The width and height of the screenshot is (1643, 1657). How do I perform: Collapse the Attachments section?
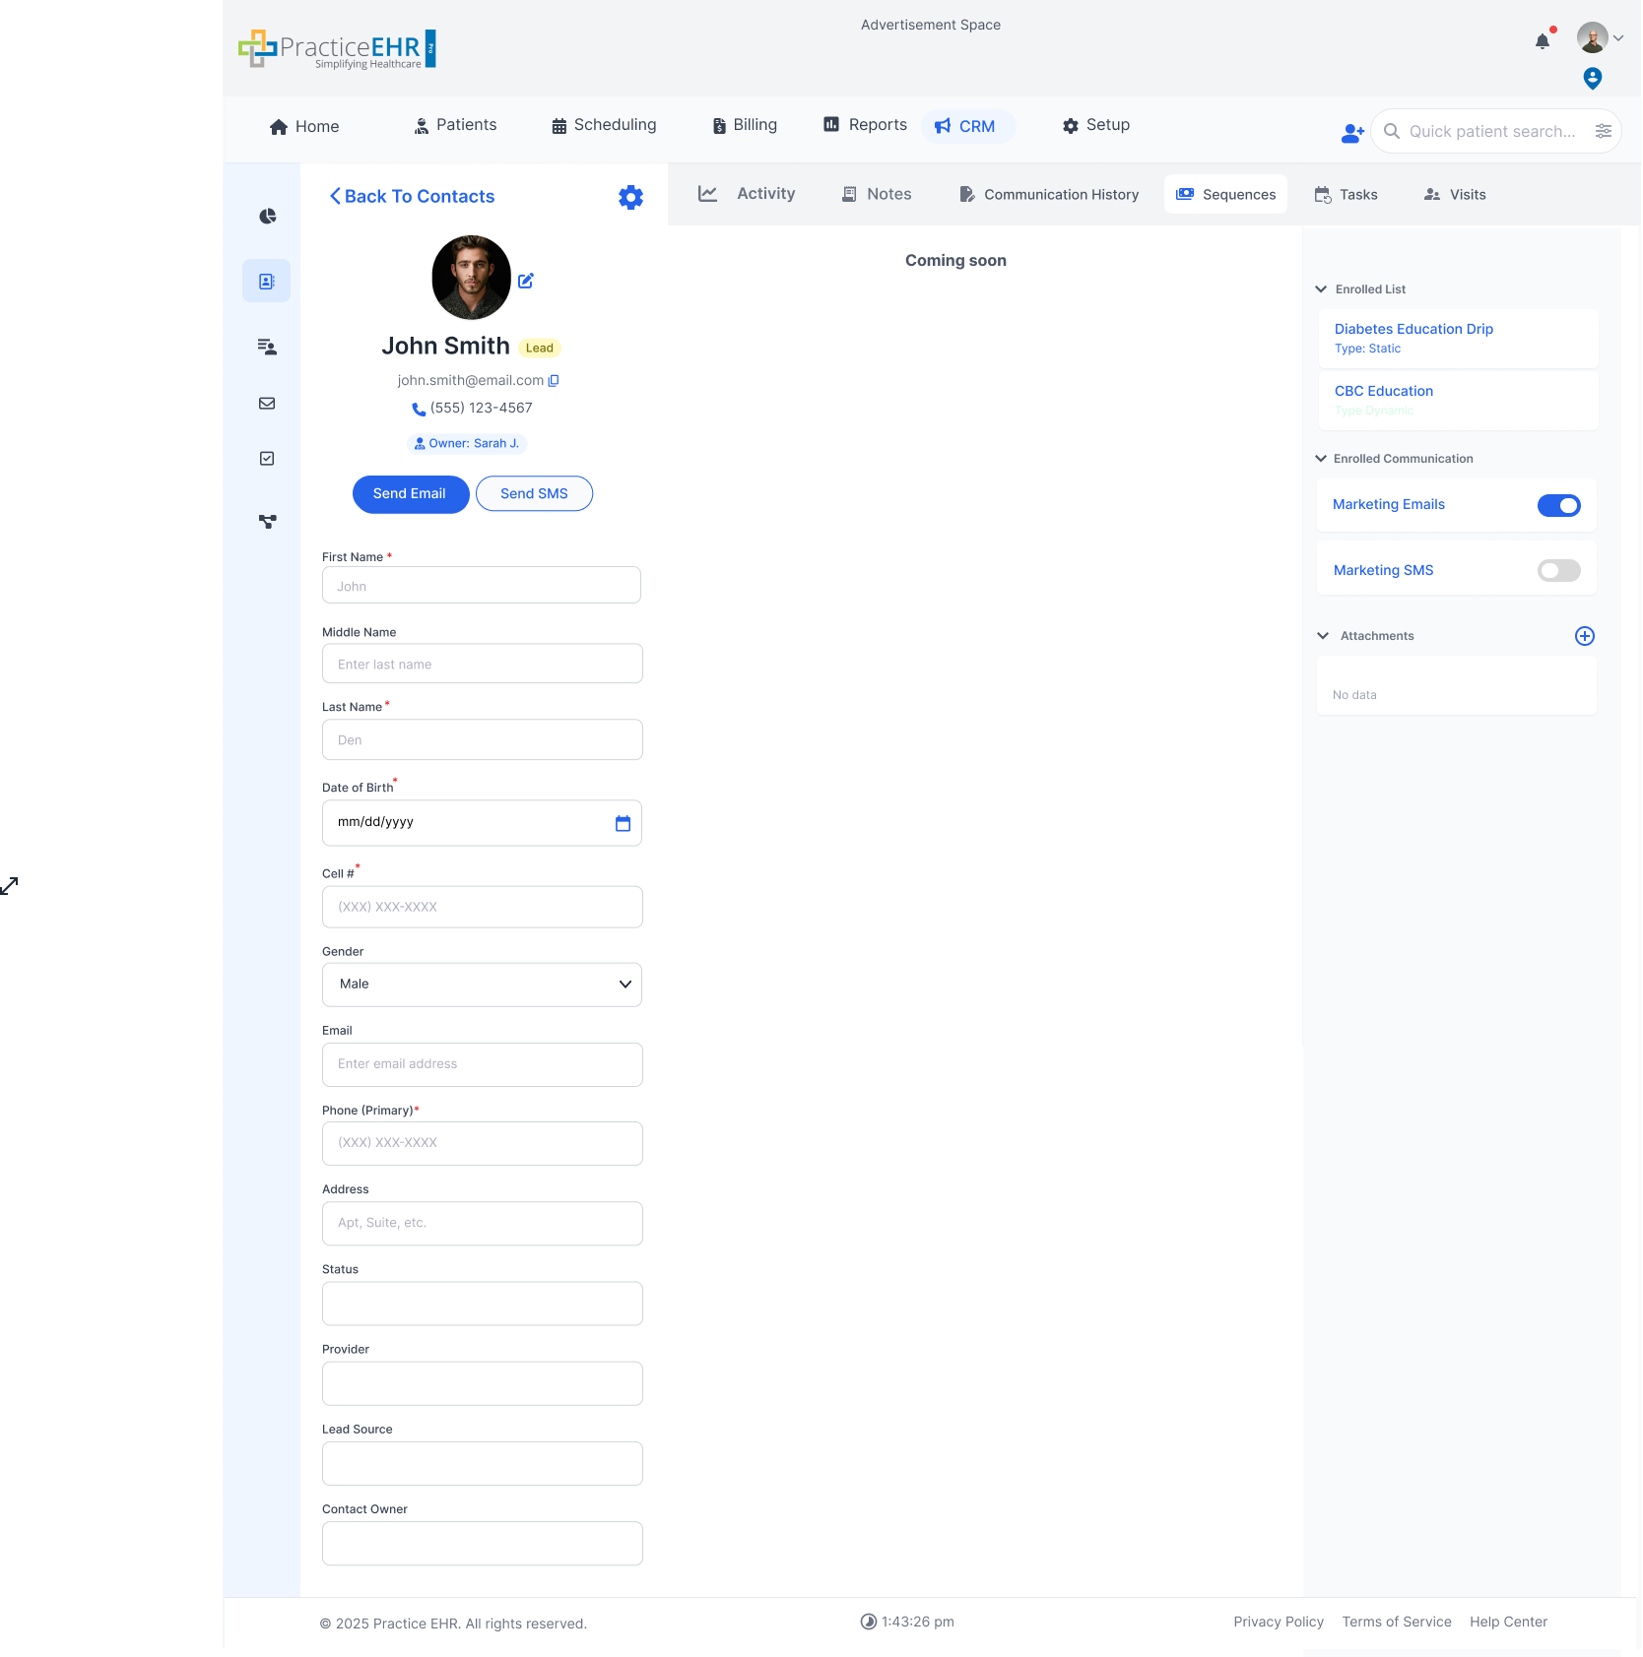click(x=1322, y=635)
